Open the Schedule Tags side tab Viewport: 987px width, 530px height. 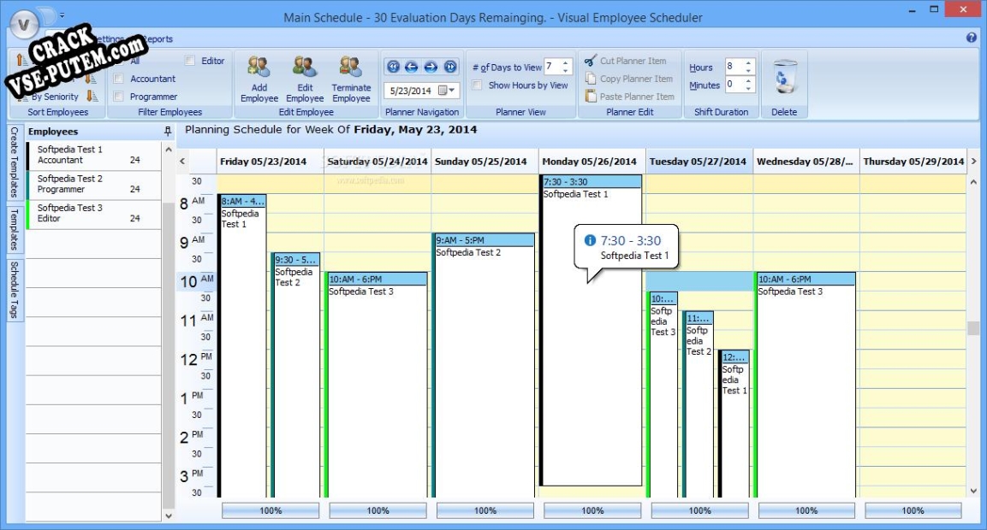pyautogui.click(x=15, y=290)
